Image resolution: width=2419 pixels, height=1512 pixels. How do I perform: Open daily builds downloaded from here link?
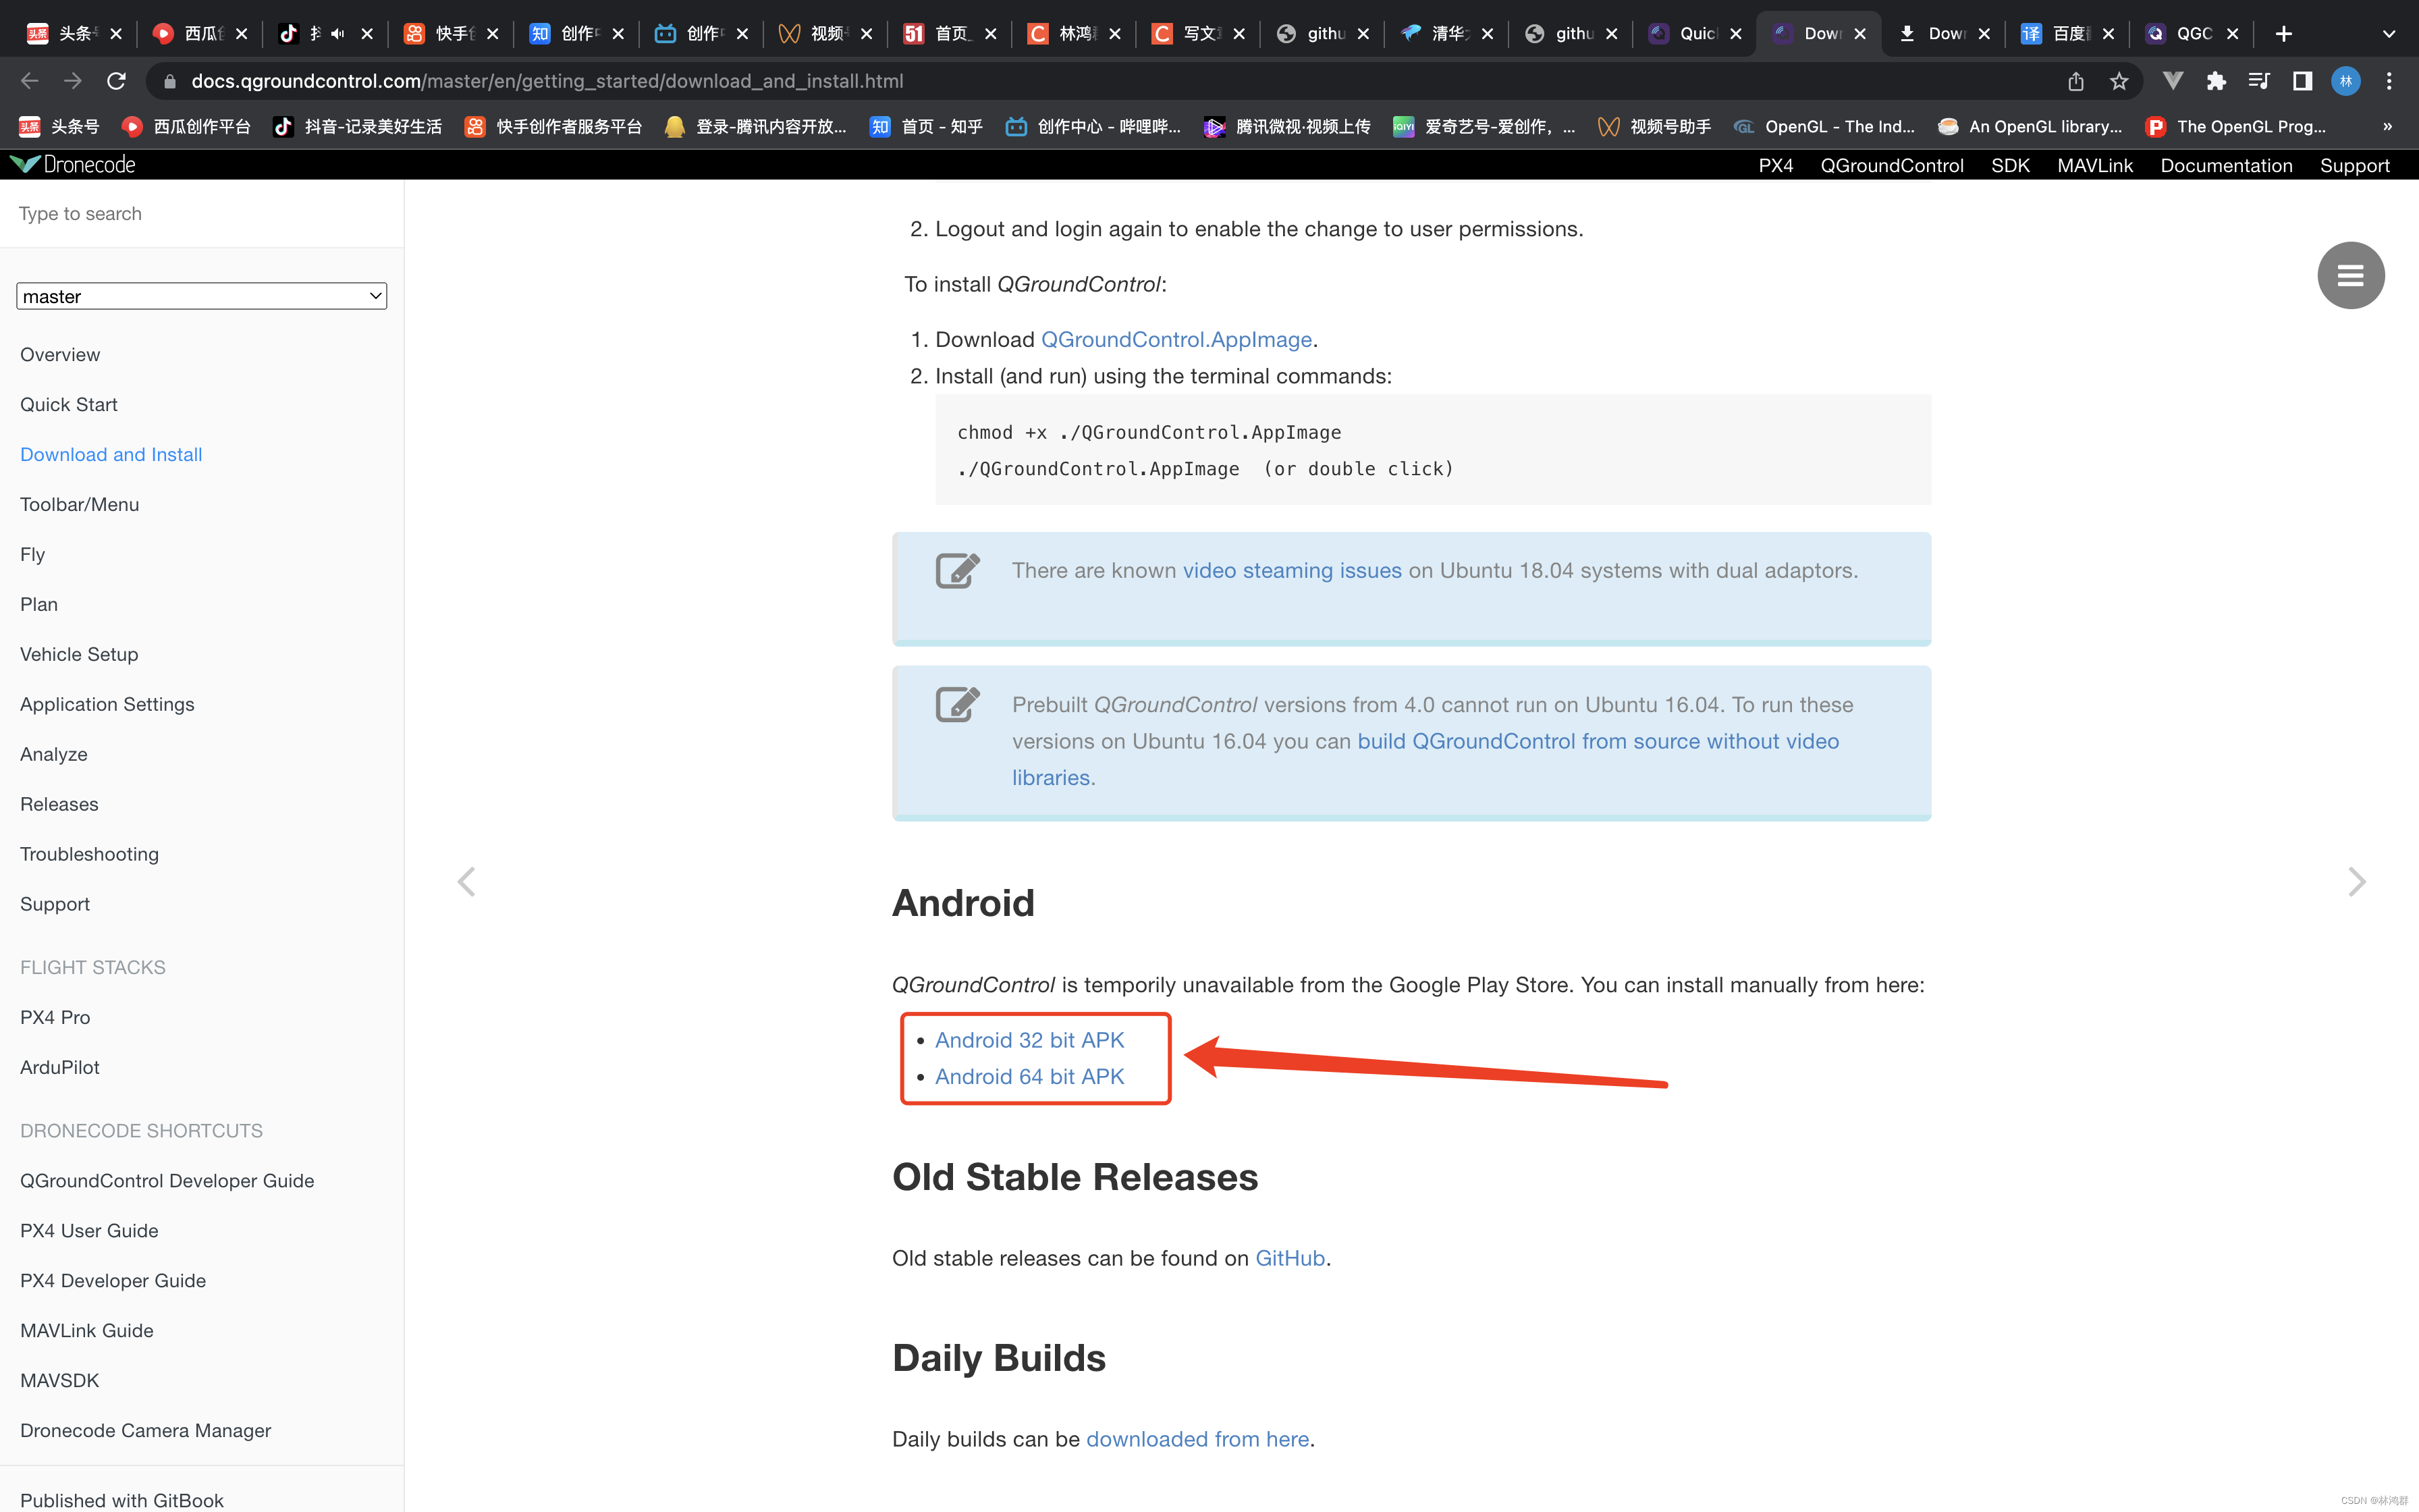point(1197,1440)
